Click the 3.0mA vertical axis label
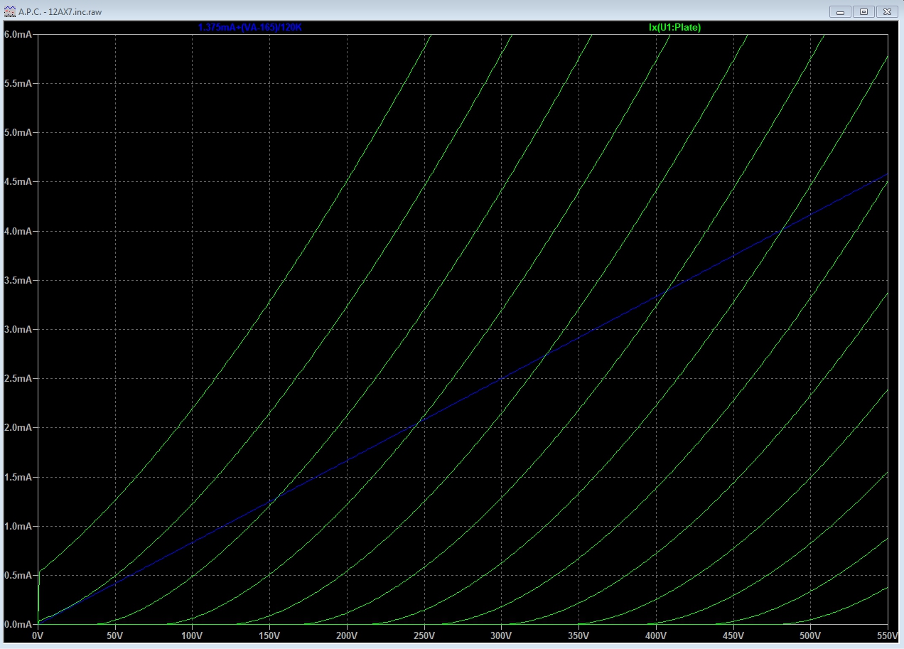Image resolution: width=904 pixels, height=649 pixels. click(18, 330)
